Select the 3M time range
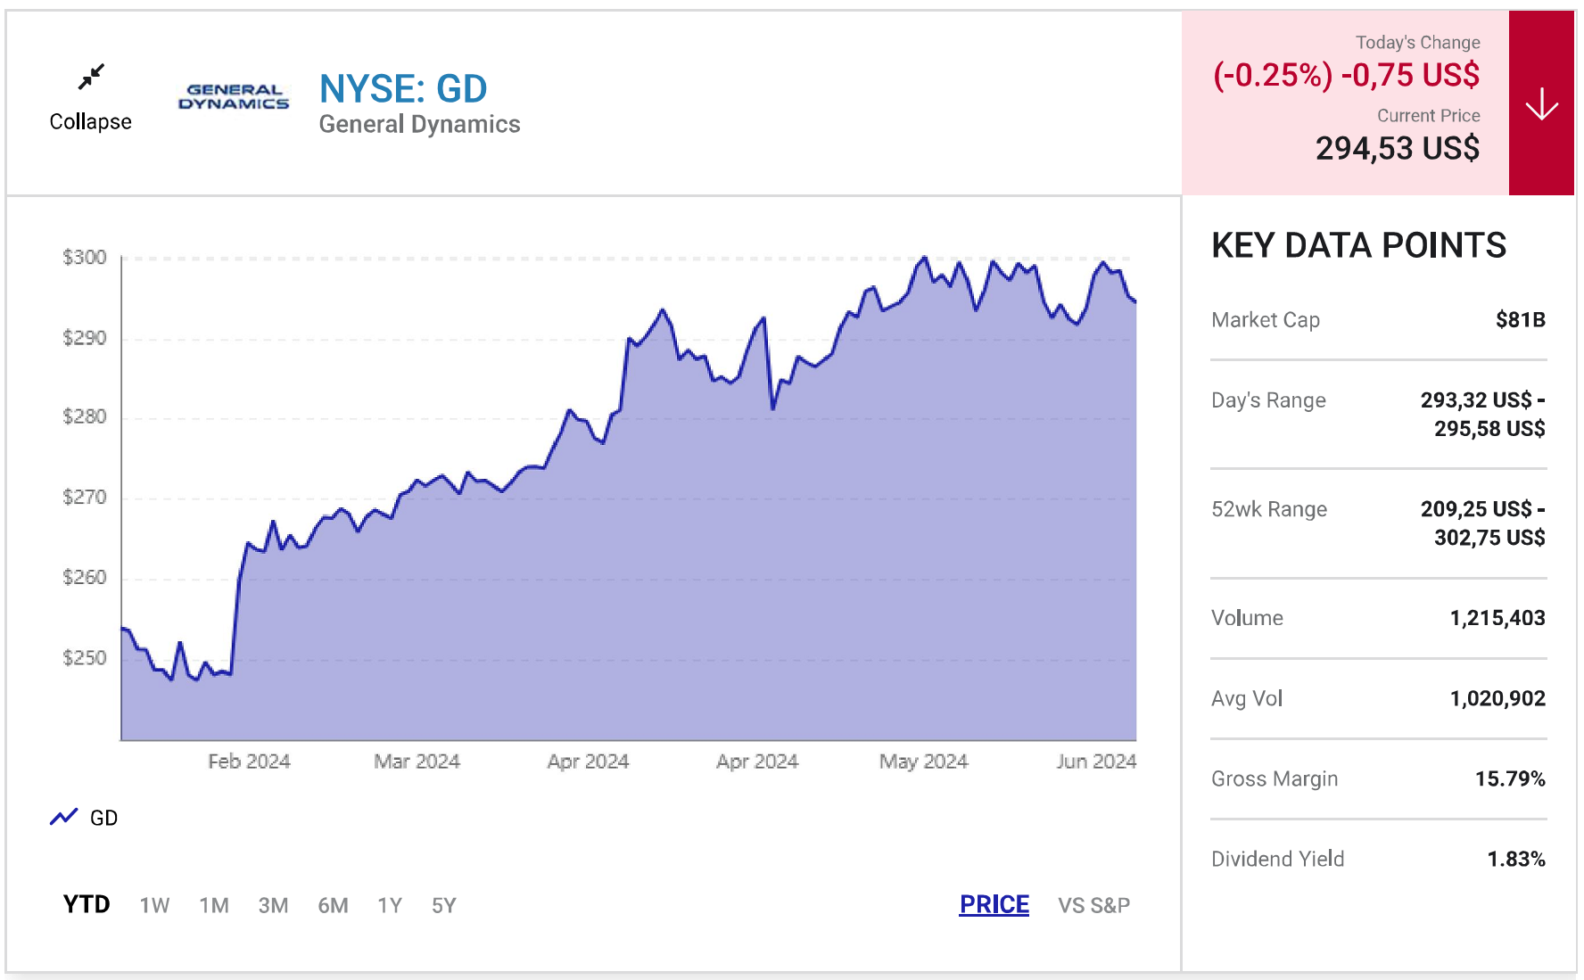The image size is (1584, 980). click(x=273, y=905)
